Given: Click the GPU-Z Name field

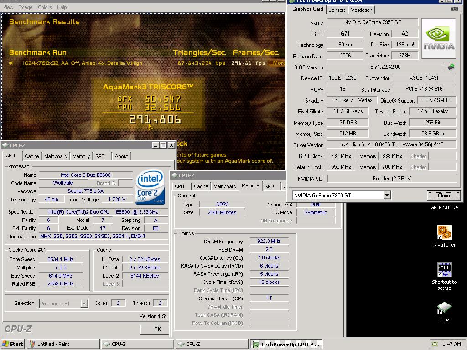Looking at the screenshot, I should (373, 22).
